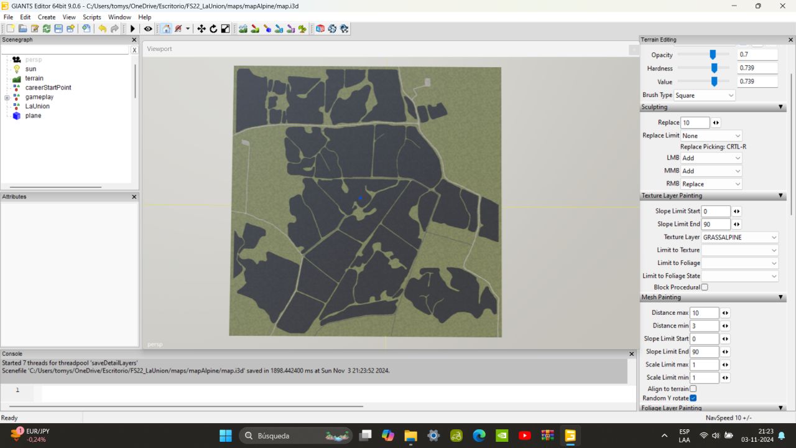Open the Scripts menu
796x448 pixels.
point(92,17)
